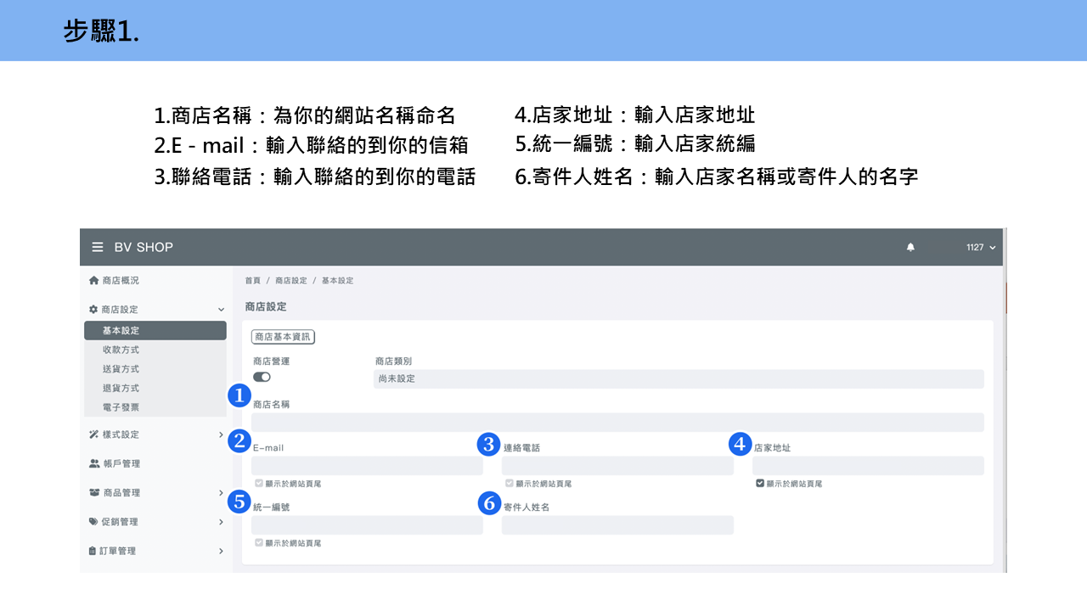Open the 1127 account dropdown

tap(980, 247)
